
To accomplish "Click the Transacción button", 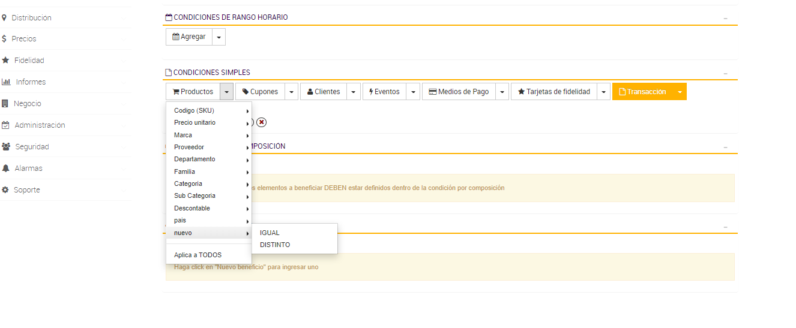I will click(642, 92).
